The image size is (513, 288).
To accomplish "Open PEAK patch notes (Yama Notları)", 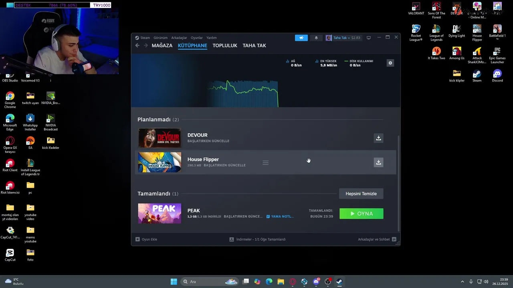I will [280, 216].
